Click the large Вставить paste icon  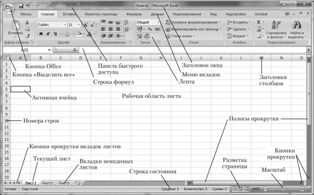pos(15,25)
